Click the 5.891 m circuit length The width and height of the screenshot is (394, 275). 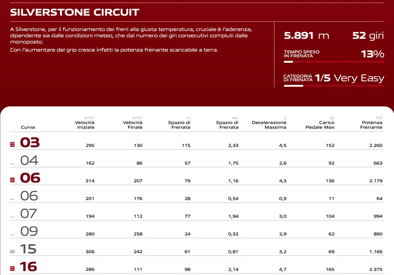tap(306, 35)
